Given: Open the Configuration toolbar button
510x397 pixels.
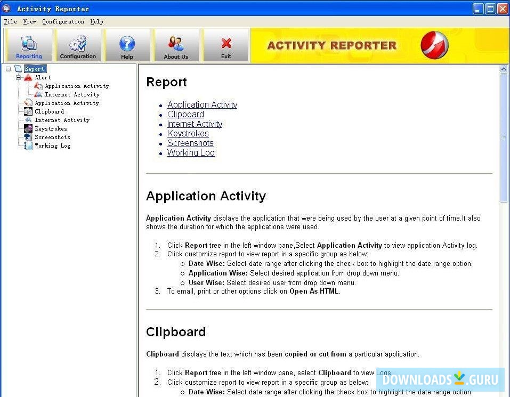Looking at the screenshot, I should tap(78, 45).
